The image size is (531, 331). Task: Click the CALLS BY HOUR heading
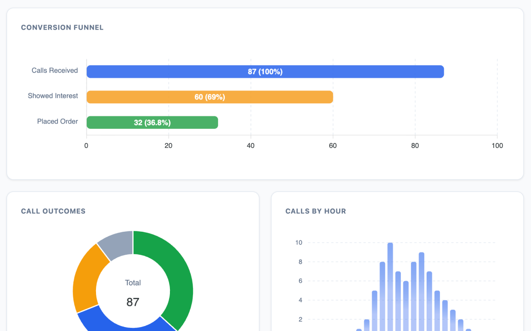[315, 211]
